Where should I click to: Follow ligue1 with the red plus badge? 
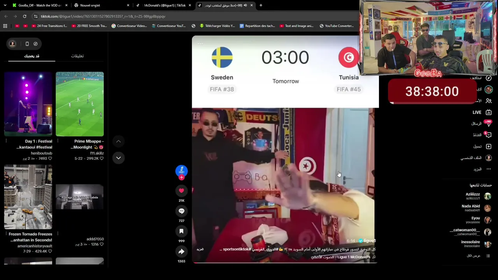[x=181, y=177]
